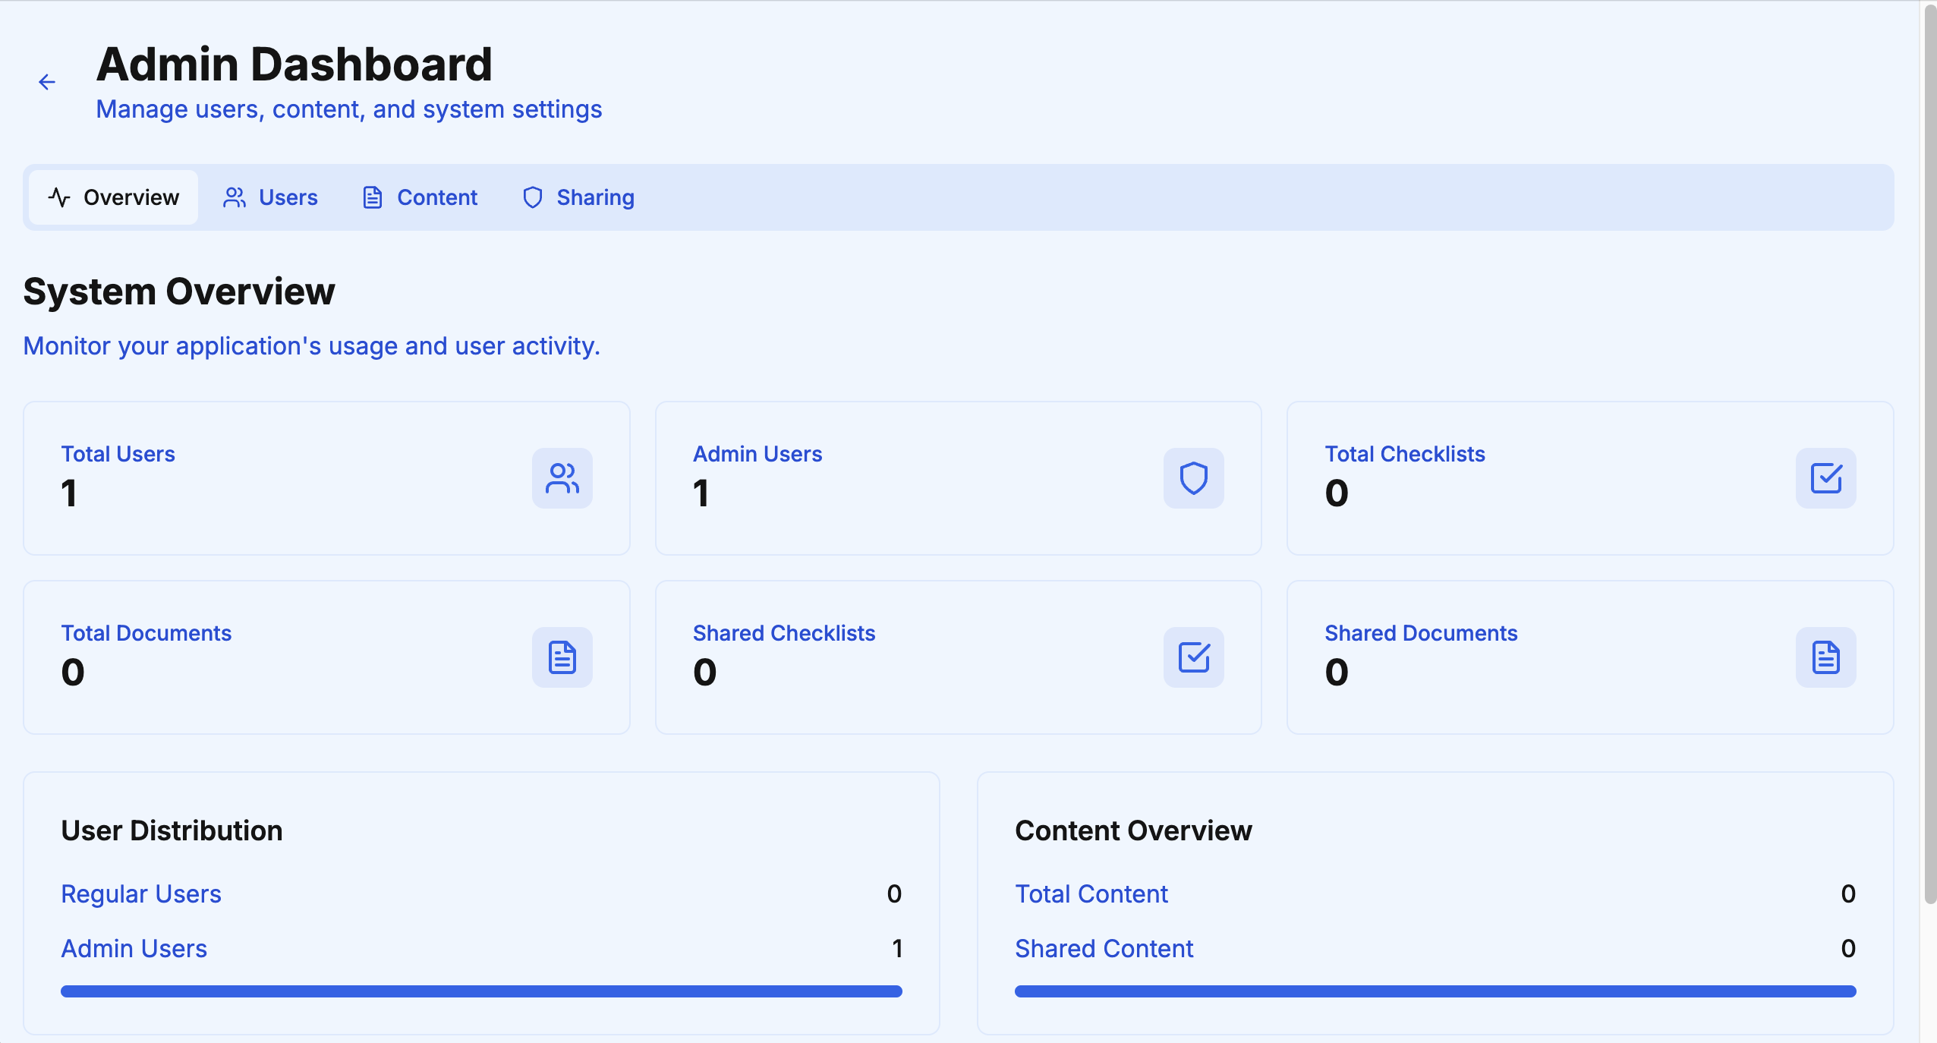
Task: Click the Regular Users row label
Action: click(141, 894)
